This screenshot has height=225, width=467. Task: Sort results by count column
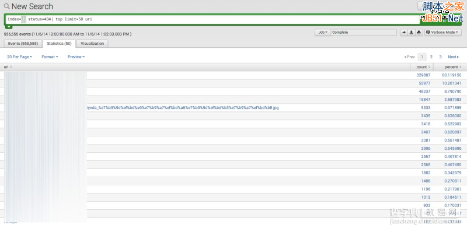pyautogui.click(x=423, y=67)
